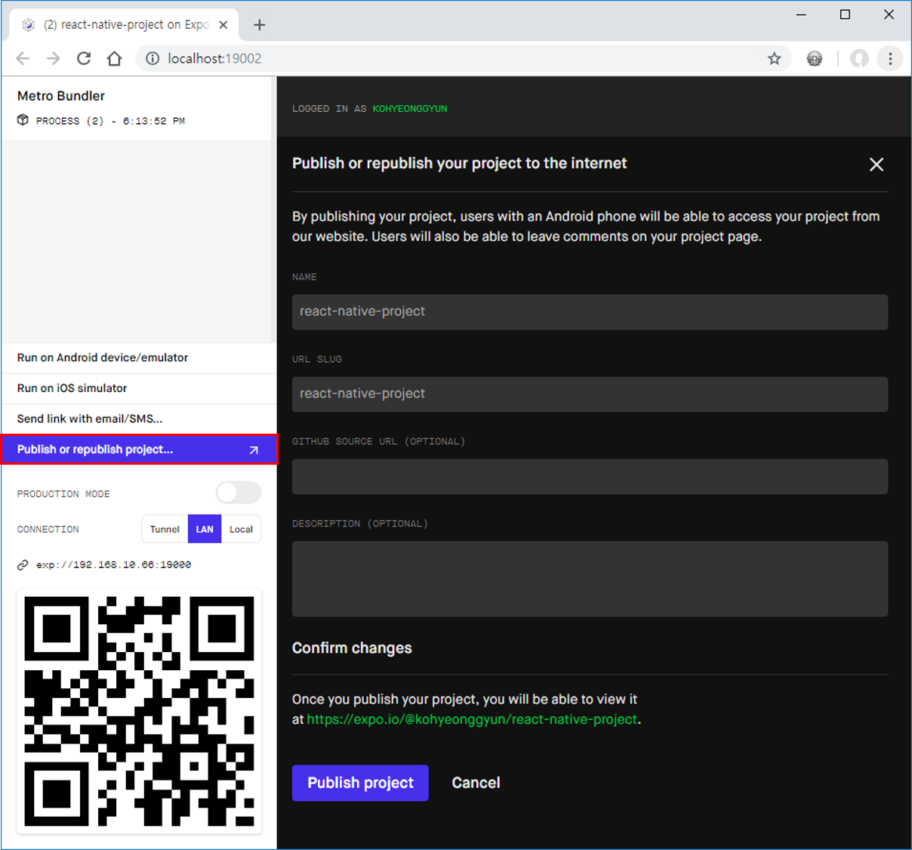Select the react-native-project browser tab

(125, 25)
